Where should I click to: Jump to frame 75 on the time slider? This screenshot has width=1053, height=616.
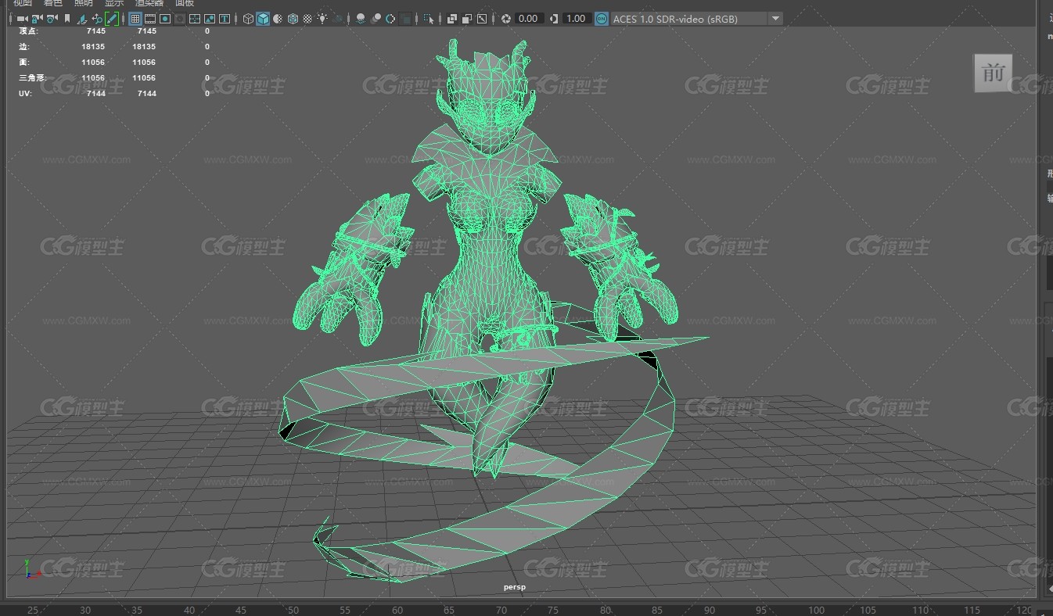pyautogui.click(x=553, y=611)
